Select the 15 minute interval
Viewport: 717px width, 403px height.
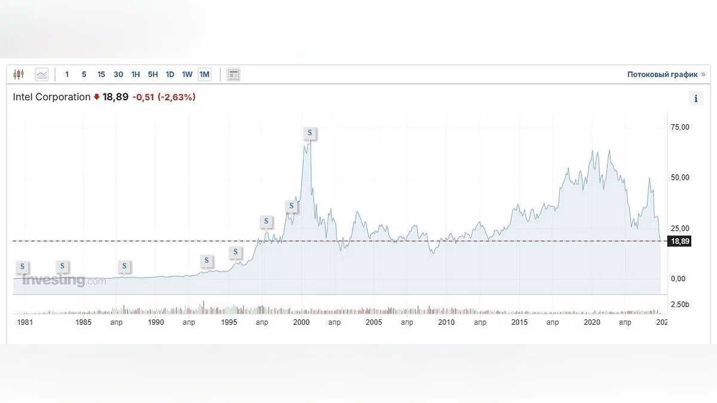pyautogui.click(x=101, y=75)
